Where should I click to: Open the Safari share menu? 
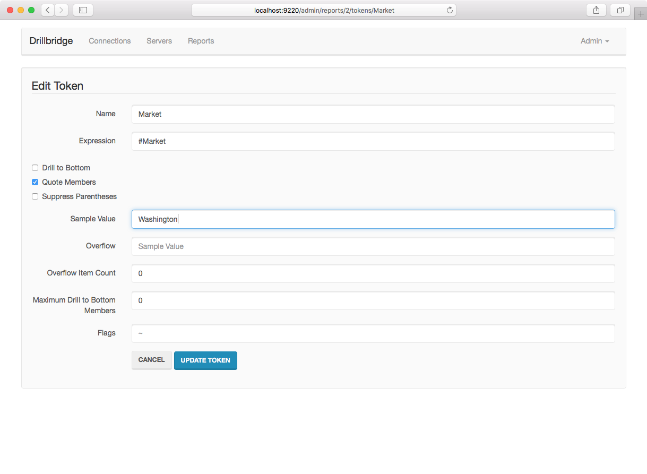click(x=597, y=10)
